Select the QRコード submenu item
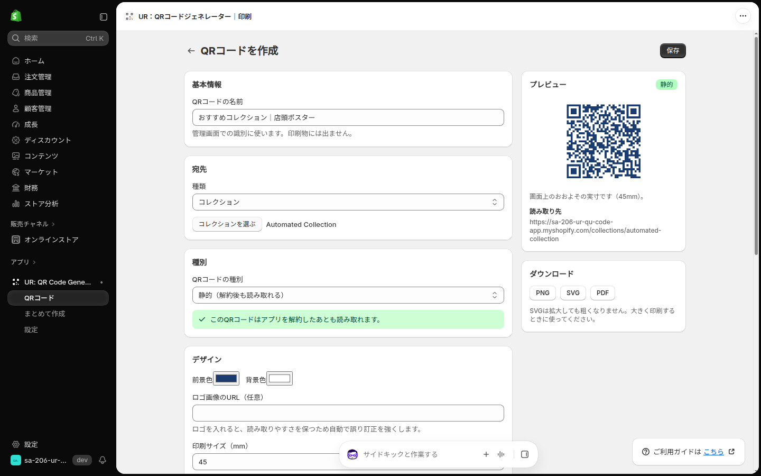Viewport: 761px width, 476px height. (58, 298)
